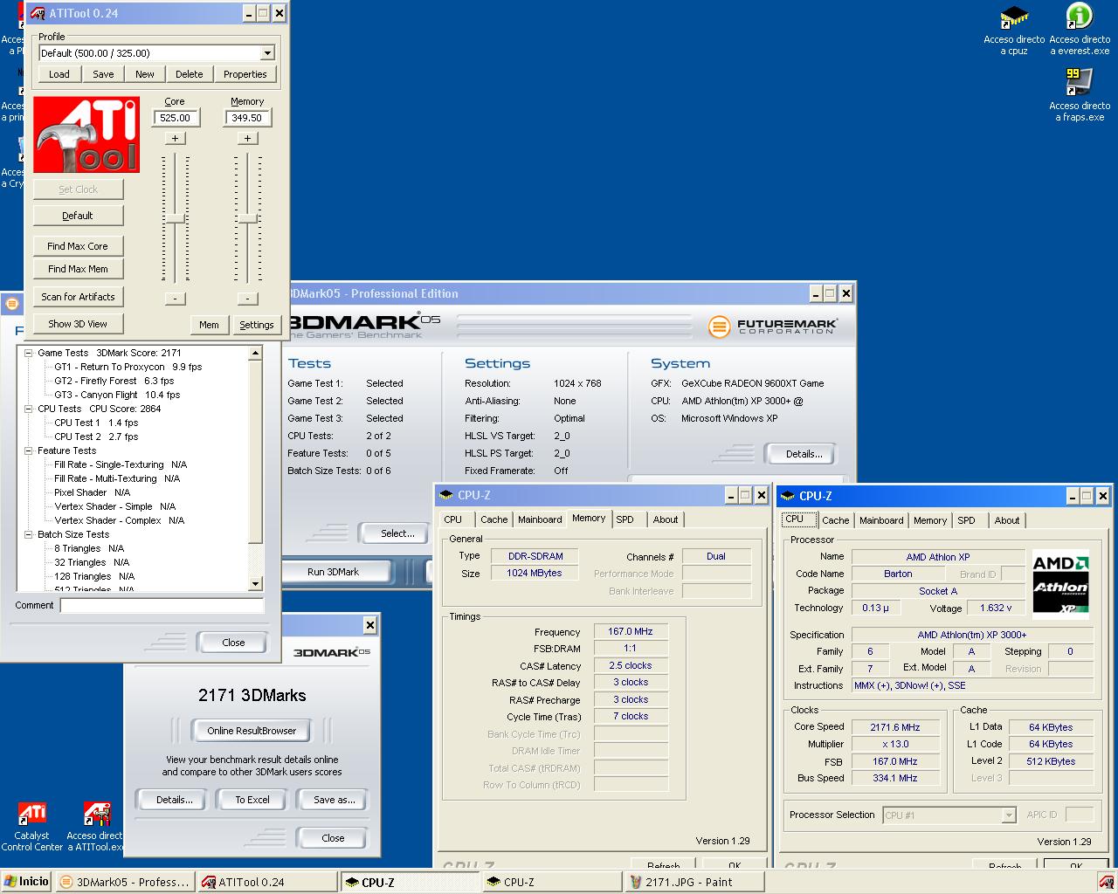
Task: Switch to ATITool 0.24 taskbar item
Action: point(266,882)
